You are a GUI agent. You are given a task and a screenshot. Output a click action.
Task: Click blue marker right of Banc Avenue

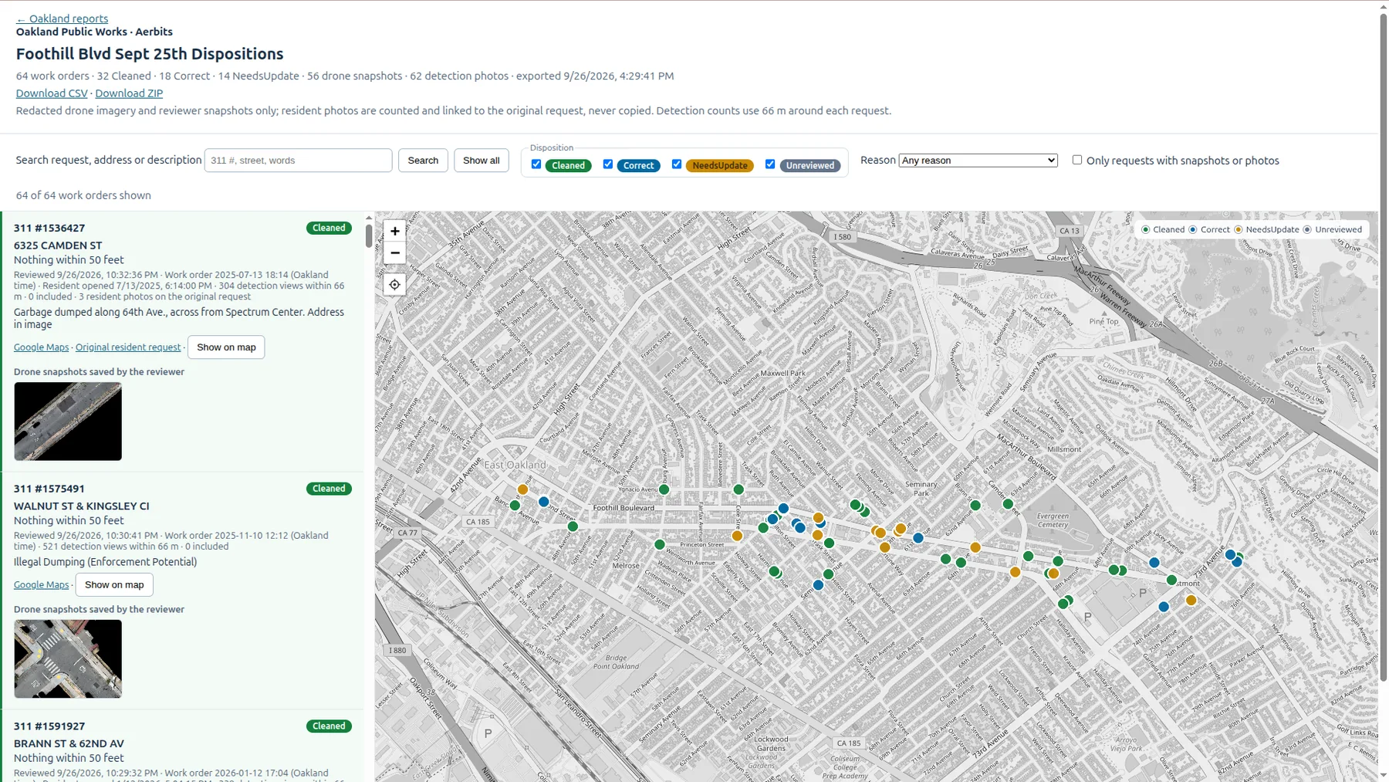pyautogui.click(x=544, y=502)
